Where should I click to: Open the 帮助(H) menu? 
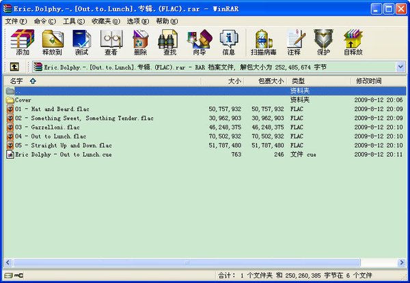[167, 21]
